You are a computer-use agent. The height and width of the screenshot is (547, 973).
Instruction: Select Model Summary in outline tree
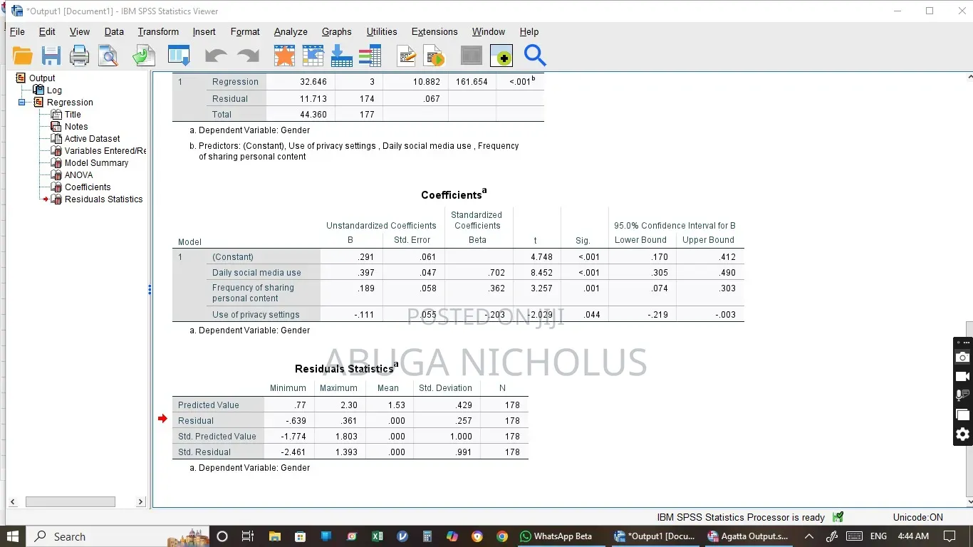click(96, 163)
